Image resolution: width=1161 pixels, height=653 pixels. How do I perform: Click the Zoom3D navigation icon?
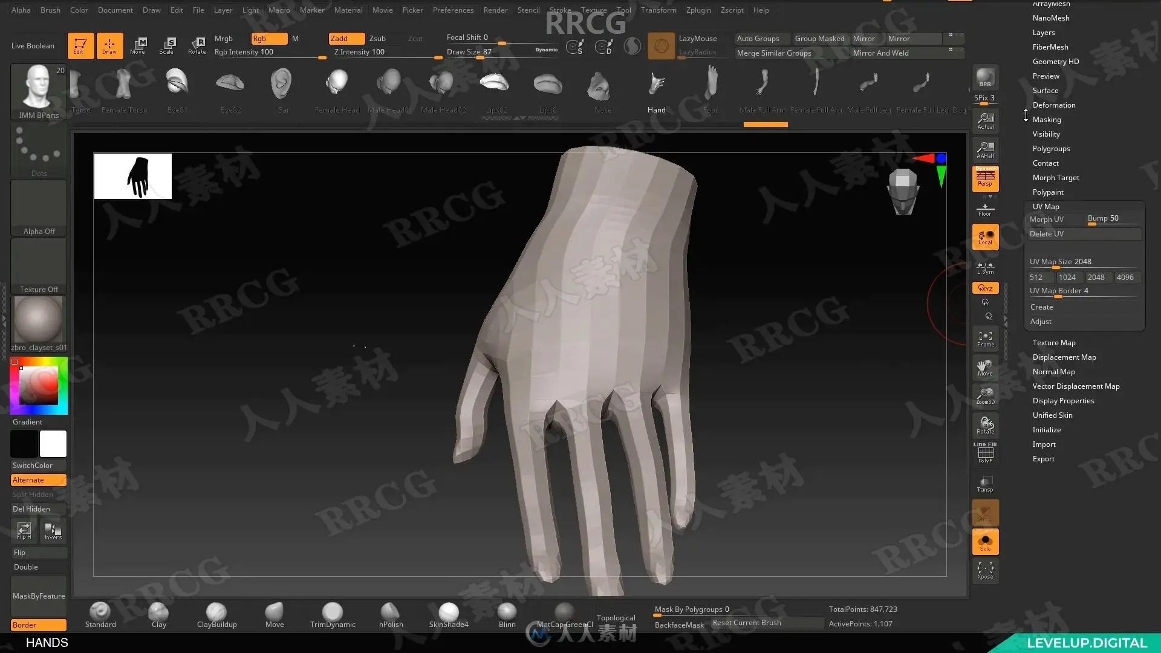coord(985,397)
